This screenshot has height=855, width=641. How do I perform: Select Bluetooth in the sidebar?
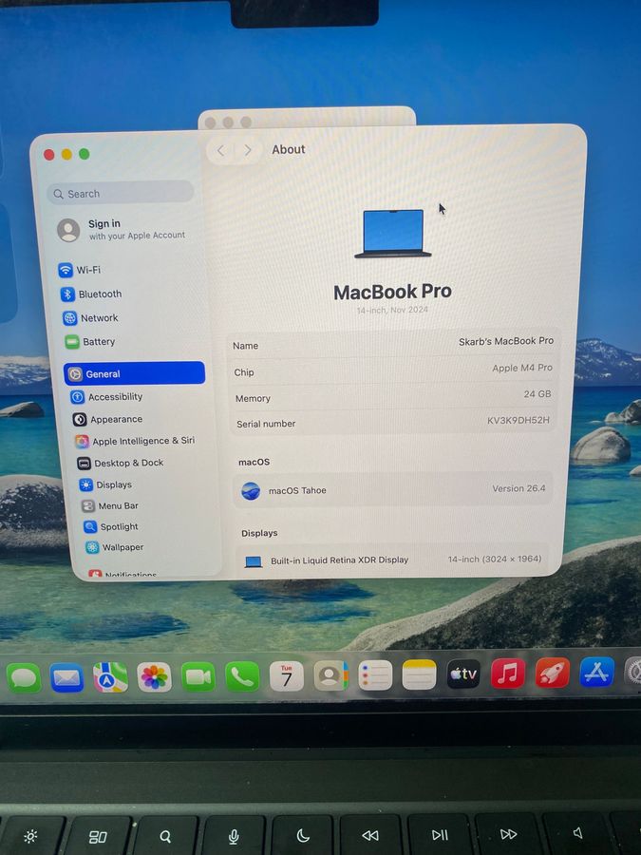click(x=99, y=294)
